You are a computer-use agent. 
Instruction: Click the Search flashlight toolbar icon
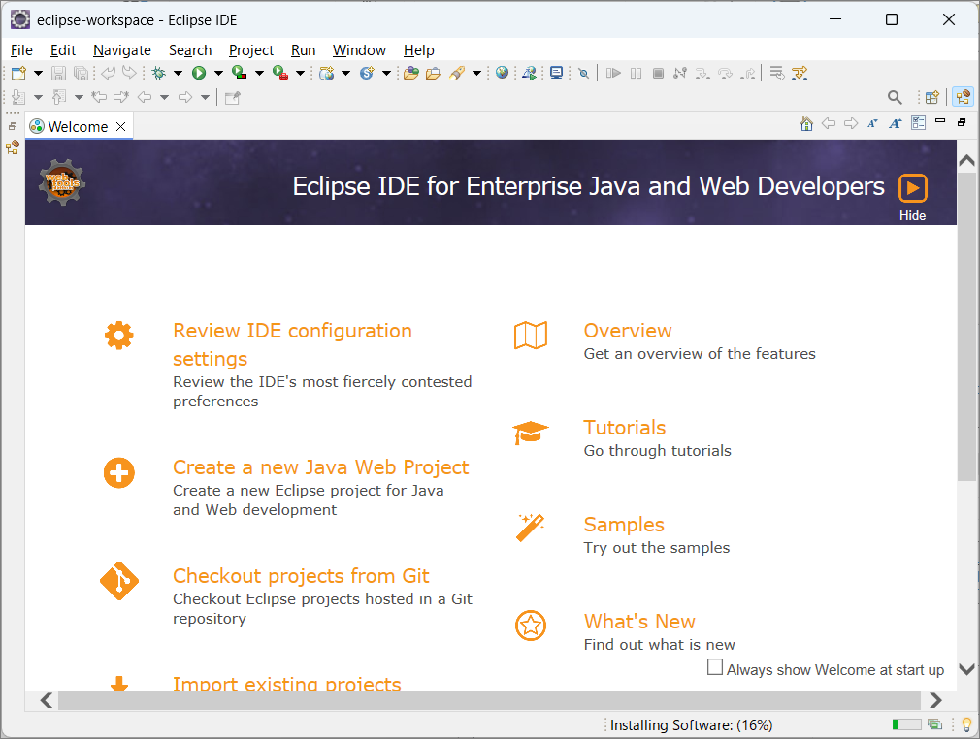coord(457,73)
